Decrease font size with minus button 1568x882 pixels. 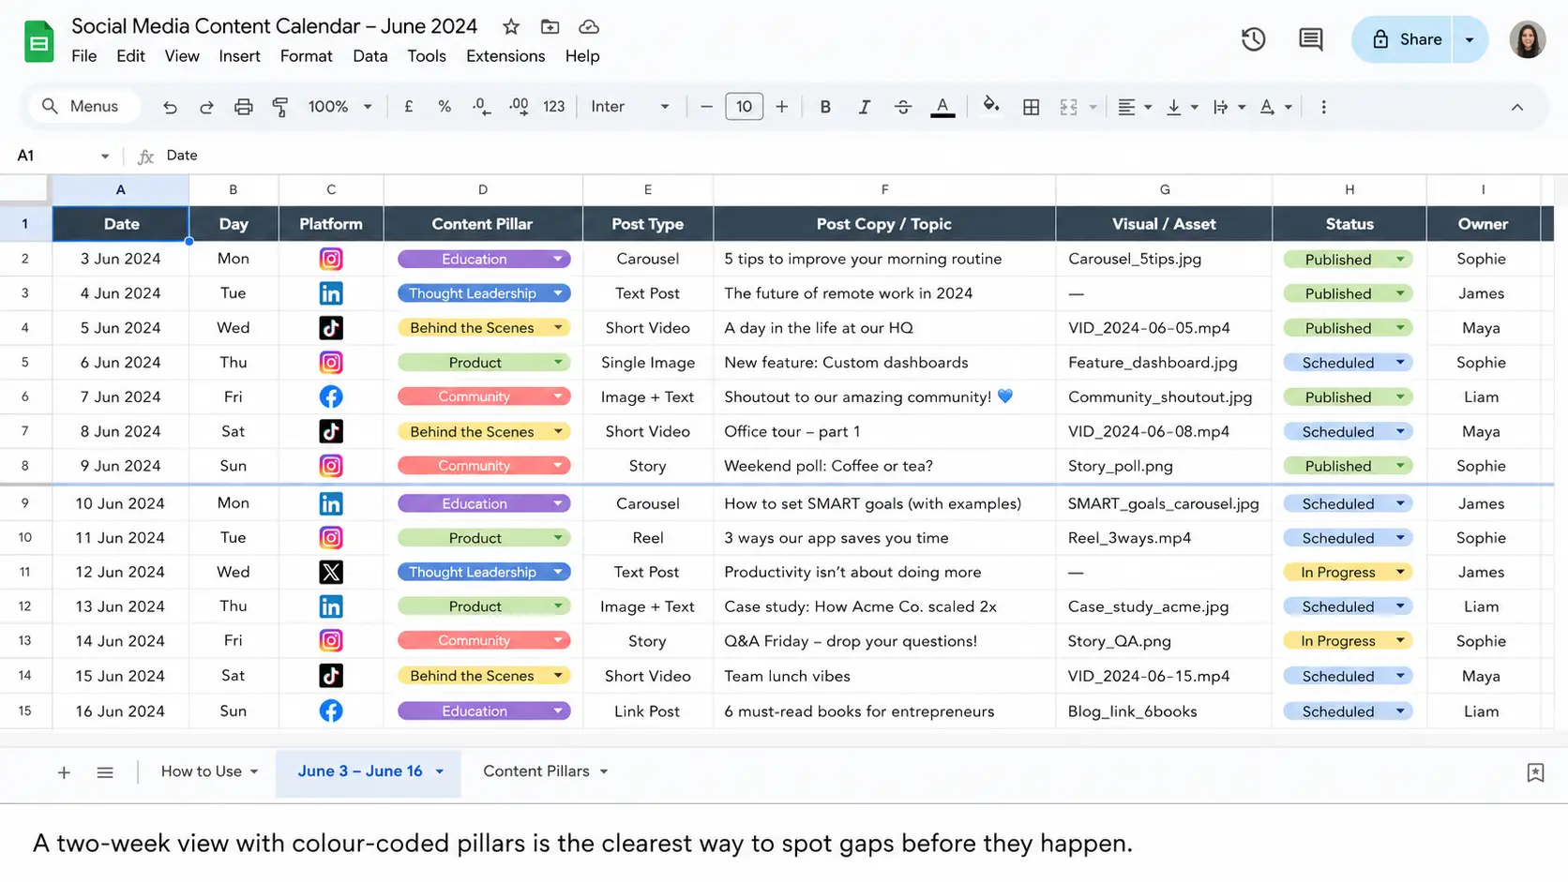[x=706, y=107]
